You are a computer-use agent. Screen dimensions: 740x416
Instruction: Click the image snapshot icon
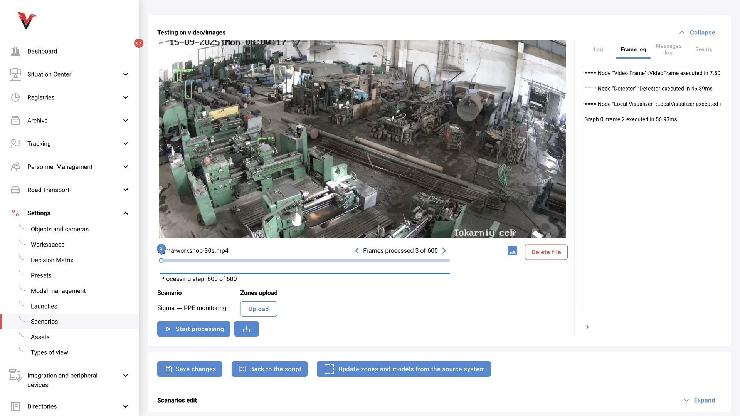(513, 251)
